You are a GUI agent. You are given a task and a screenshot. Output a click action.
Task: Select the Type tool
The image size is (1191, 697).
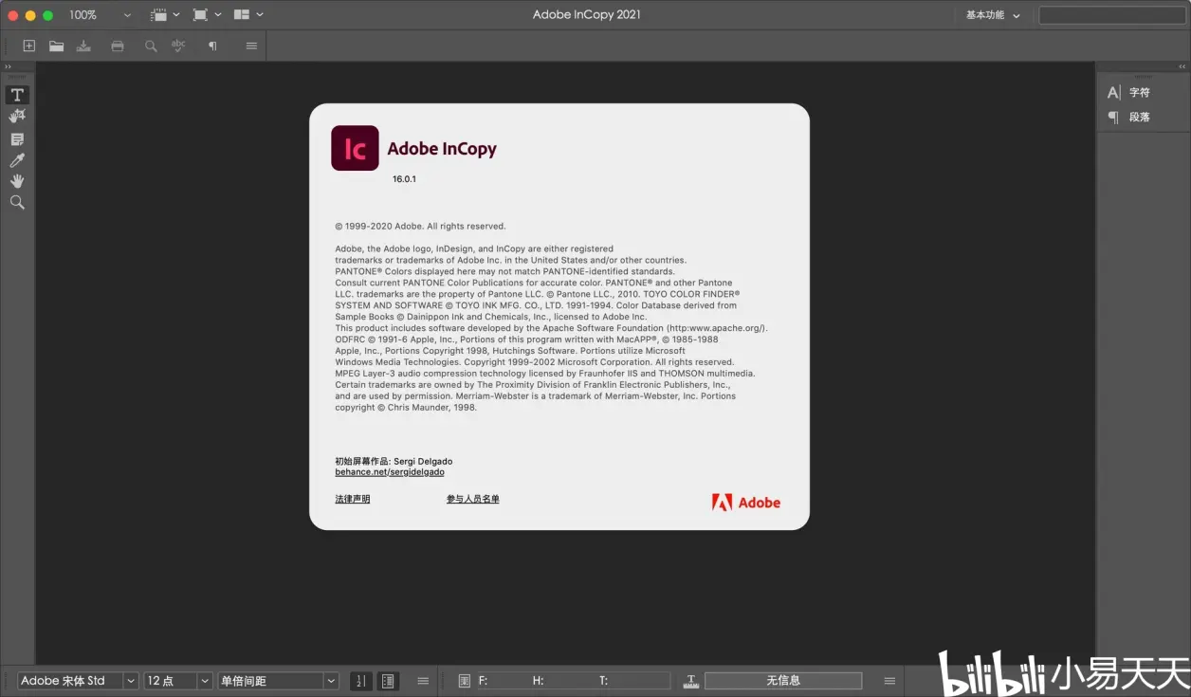17,95
